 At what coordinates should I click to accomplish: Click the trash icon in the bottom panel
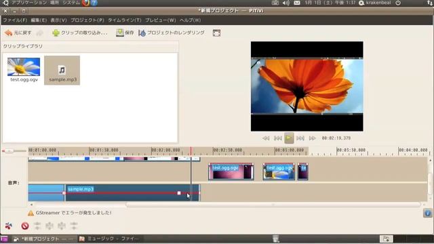click(x=275, y=239)
